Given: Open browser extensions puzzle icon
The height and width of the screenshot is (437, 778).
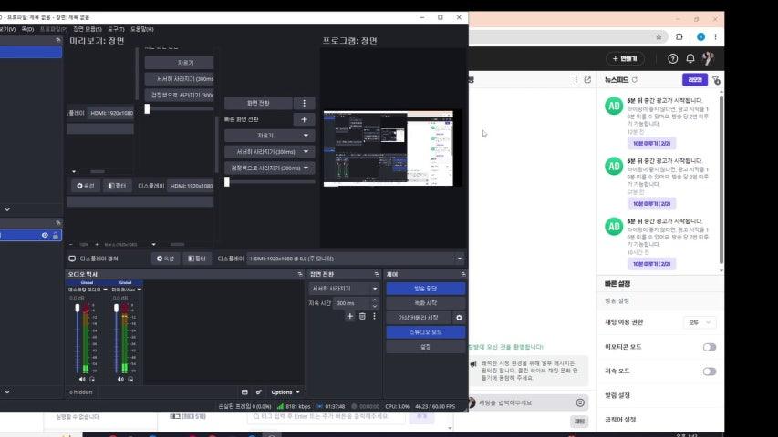Looking at the screenshot, I should coord(679,36).
